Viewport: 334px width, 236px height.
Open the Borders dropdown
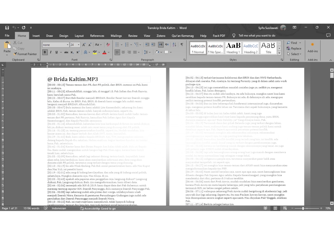pyautogui.click(x=171, y=52)
